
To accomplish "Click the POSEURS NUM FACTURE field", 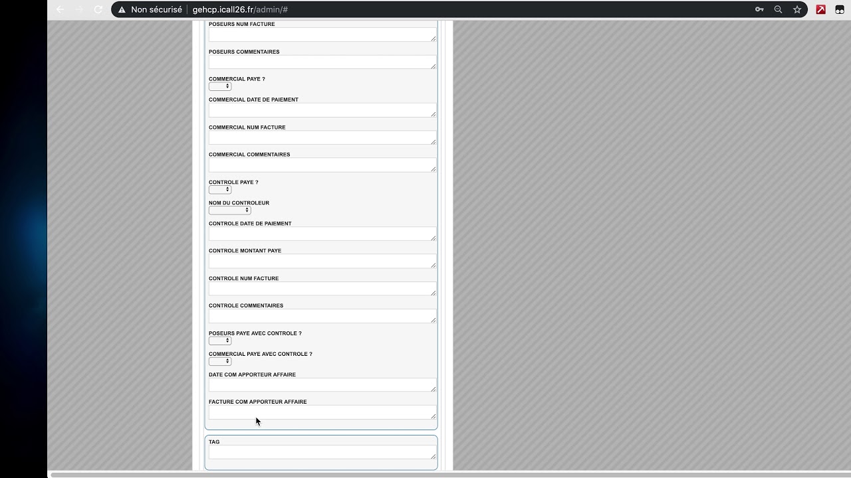I will pyautogui.click(x=322, y=35).
